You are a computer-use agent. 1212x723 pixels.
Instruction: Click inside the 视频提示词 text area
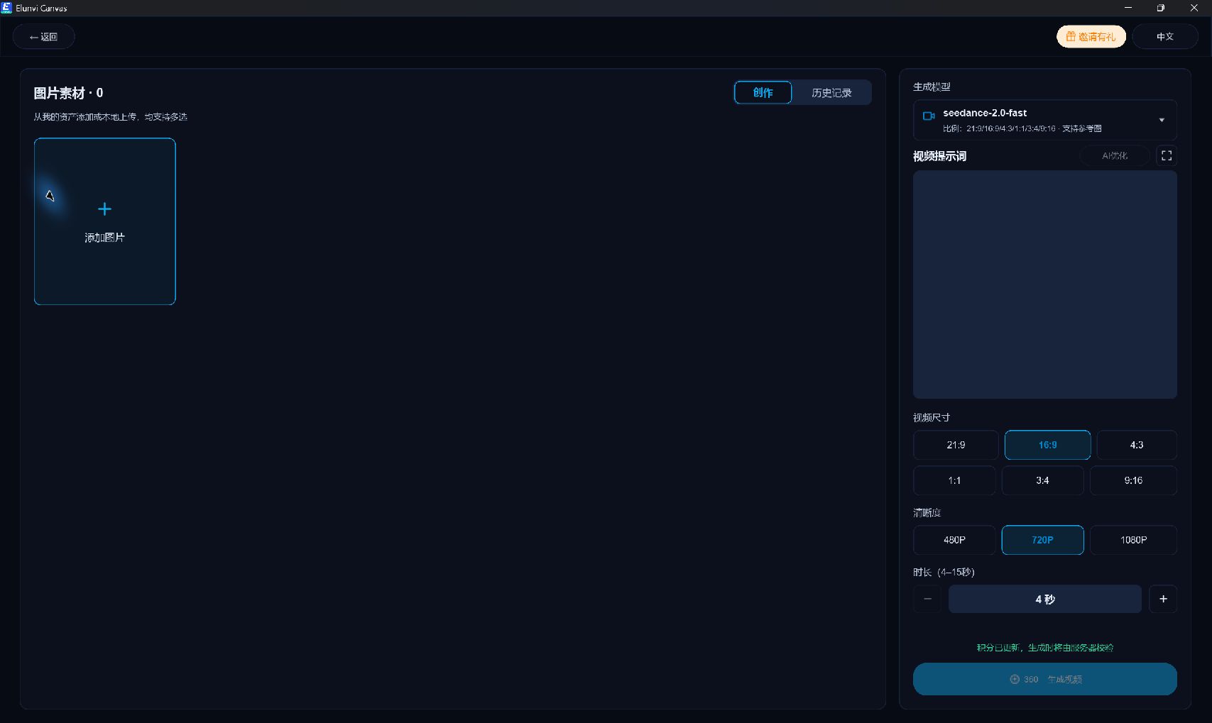(x=1044, y=285)
